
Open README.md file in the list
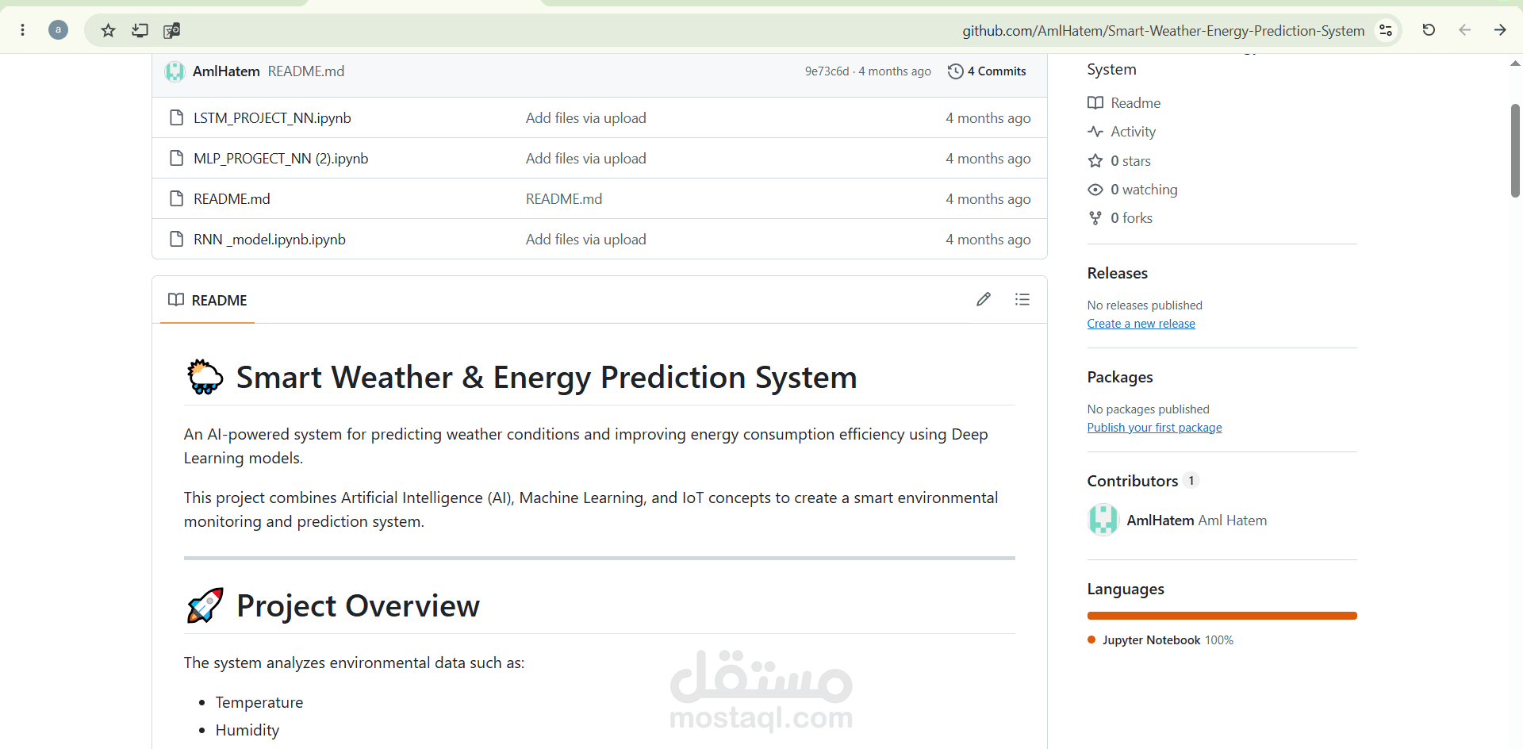[232, 199]
